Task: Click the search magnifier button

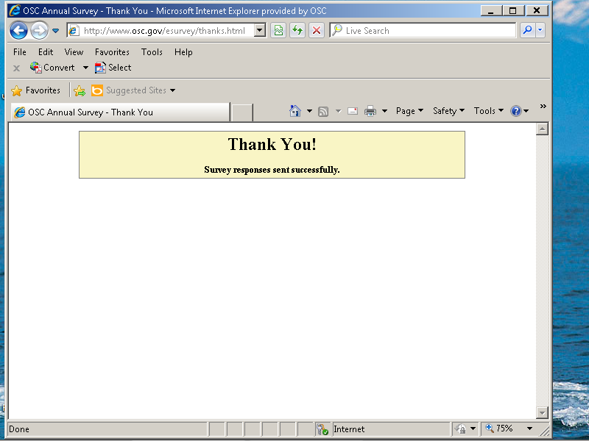Action: pos(527,30)
